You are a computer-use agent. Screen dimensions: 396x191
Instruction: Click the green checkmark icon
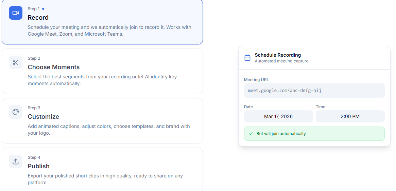pyautogui.click(x=251, y=134)
